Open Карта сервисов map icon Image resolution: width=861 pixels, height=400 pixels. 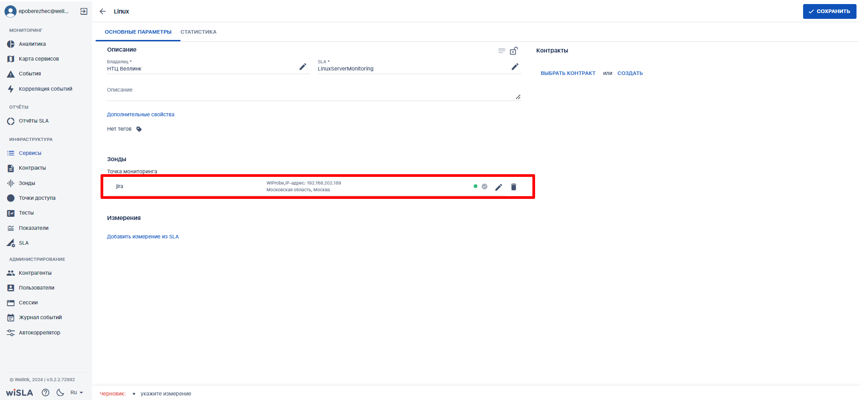(11, 59)
